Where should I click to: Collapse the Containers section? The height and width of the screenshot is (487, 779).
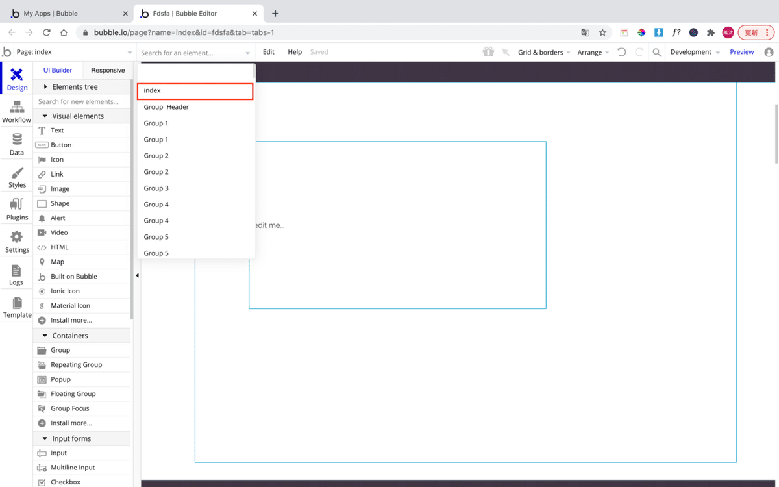pyautogui.click(x=82, y=336)
